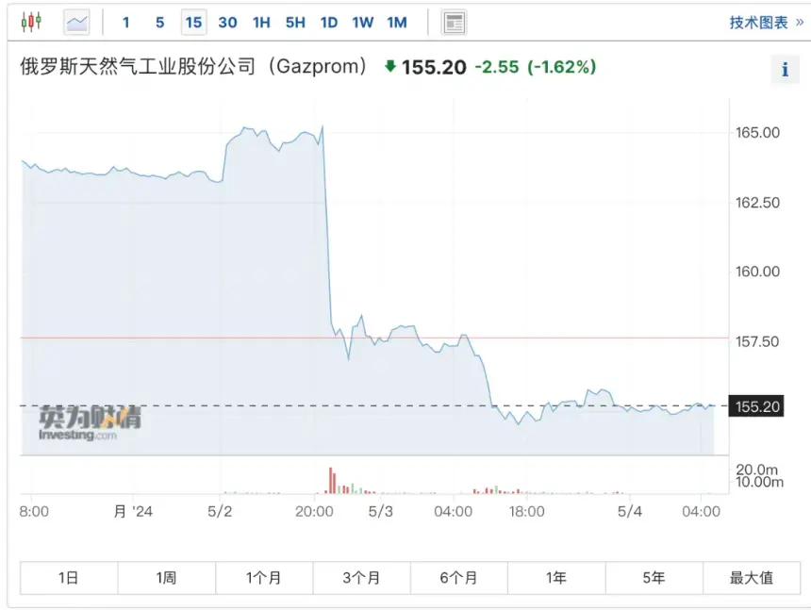Screen dimensions: 811x610
Task: Select the area line chart icon
Action: pyautogui.click(x=76, y=22)
